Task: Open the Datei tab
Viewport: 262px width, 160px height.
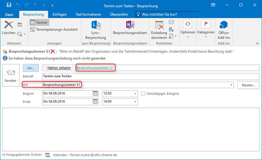Action: point(9,15)
